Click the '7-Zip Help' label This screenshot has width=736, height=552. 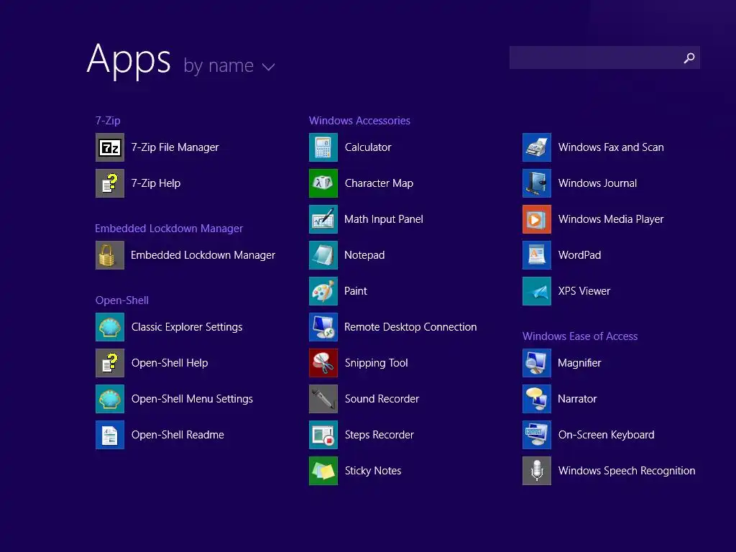tap(156, 183)
